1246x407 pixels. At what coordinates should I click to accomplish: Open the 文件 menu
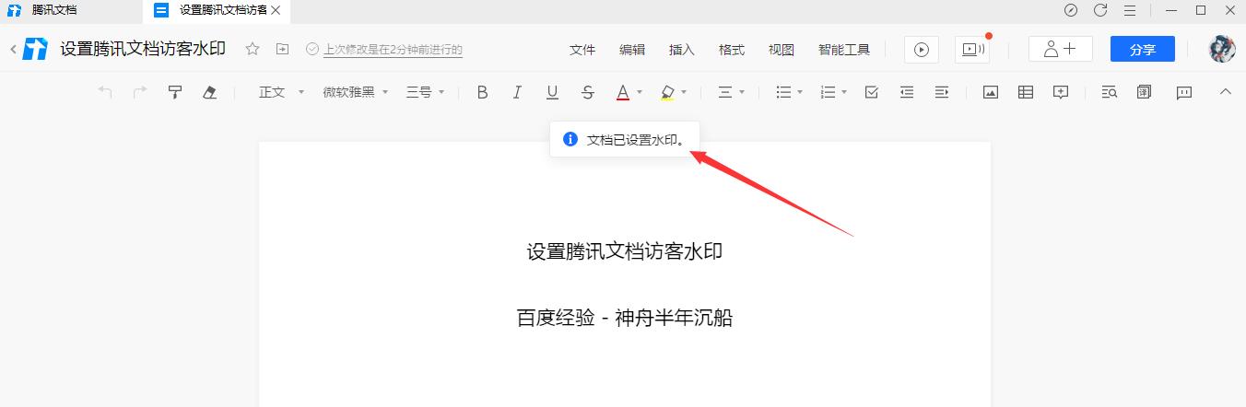pos(582,50)
